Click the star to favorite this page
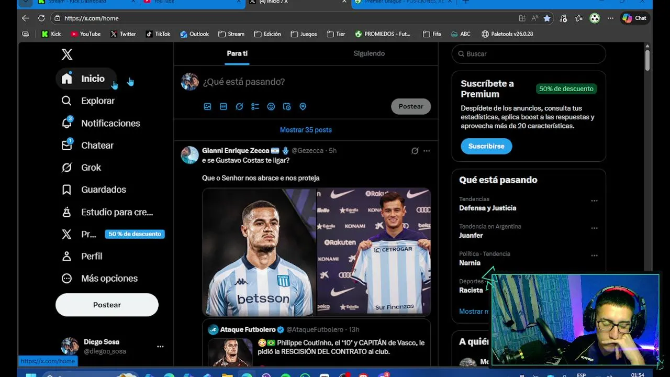The image size is (670, 377). 547,18
